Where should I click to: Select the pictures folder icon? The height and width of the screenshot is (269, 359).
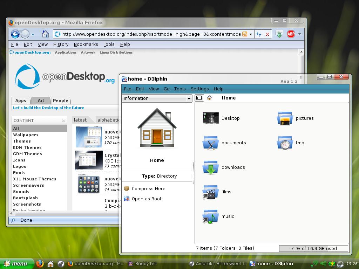tap(285, 118)
